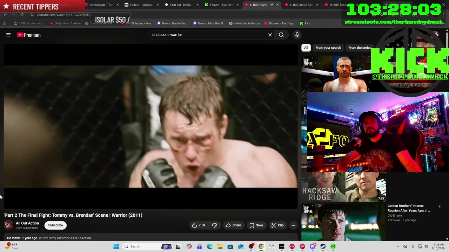Image resolution: width=449 pixels, height=252 pixels.
Task: Select the From the series chip
Action: click(x=360, y=48)
